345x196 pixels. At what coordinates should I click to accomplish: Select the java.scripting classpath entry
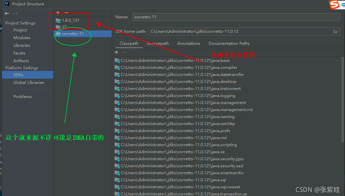tap(176, 145)
